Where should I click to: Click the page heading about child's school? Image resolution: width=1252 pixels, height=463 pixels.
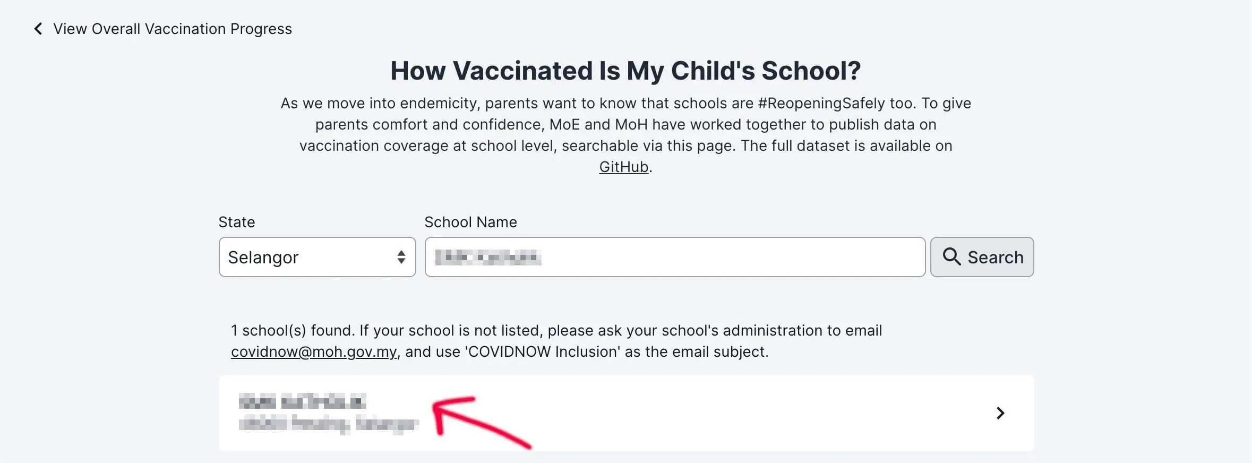point(625,71)
